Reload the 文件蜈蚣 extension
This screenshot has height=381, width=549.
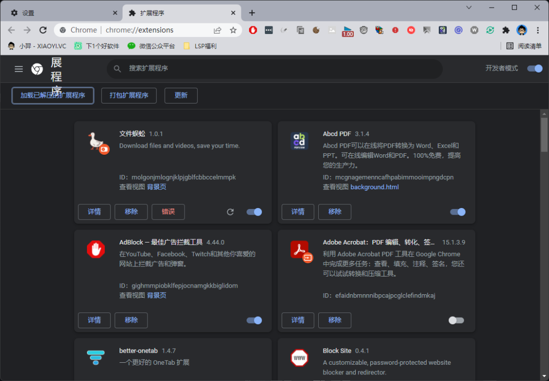[x=230, y=212]
